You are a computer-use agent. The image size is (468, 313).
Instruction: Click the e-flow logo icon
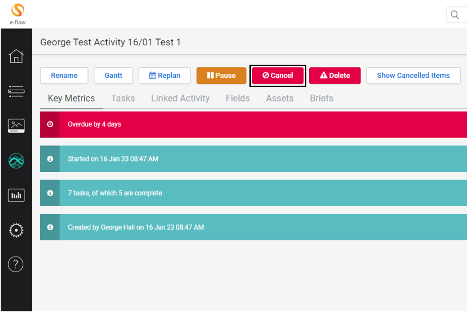click(17, 11)
